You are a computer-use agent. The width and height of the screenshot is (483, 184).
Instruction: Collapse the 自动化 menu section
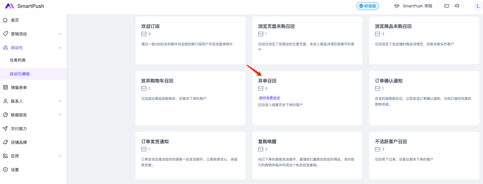point(60,48)
